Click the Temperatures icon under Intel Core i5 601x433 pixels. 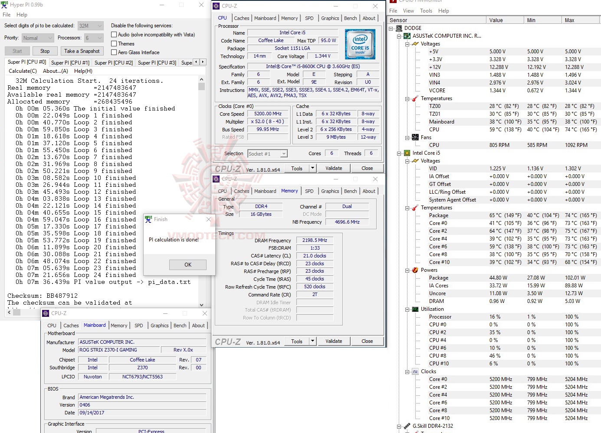pos(415,208)
